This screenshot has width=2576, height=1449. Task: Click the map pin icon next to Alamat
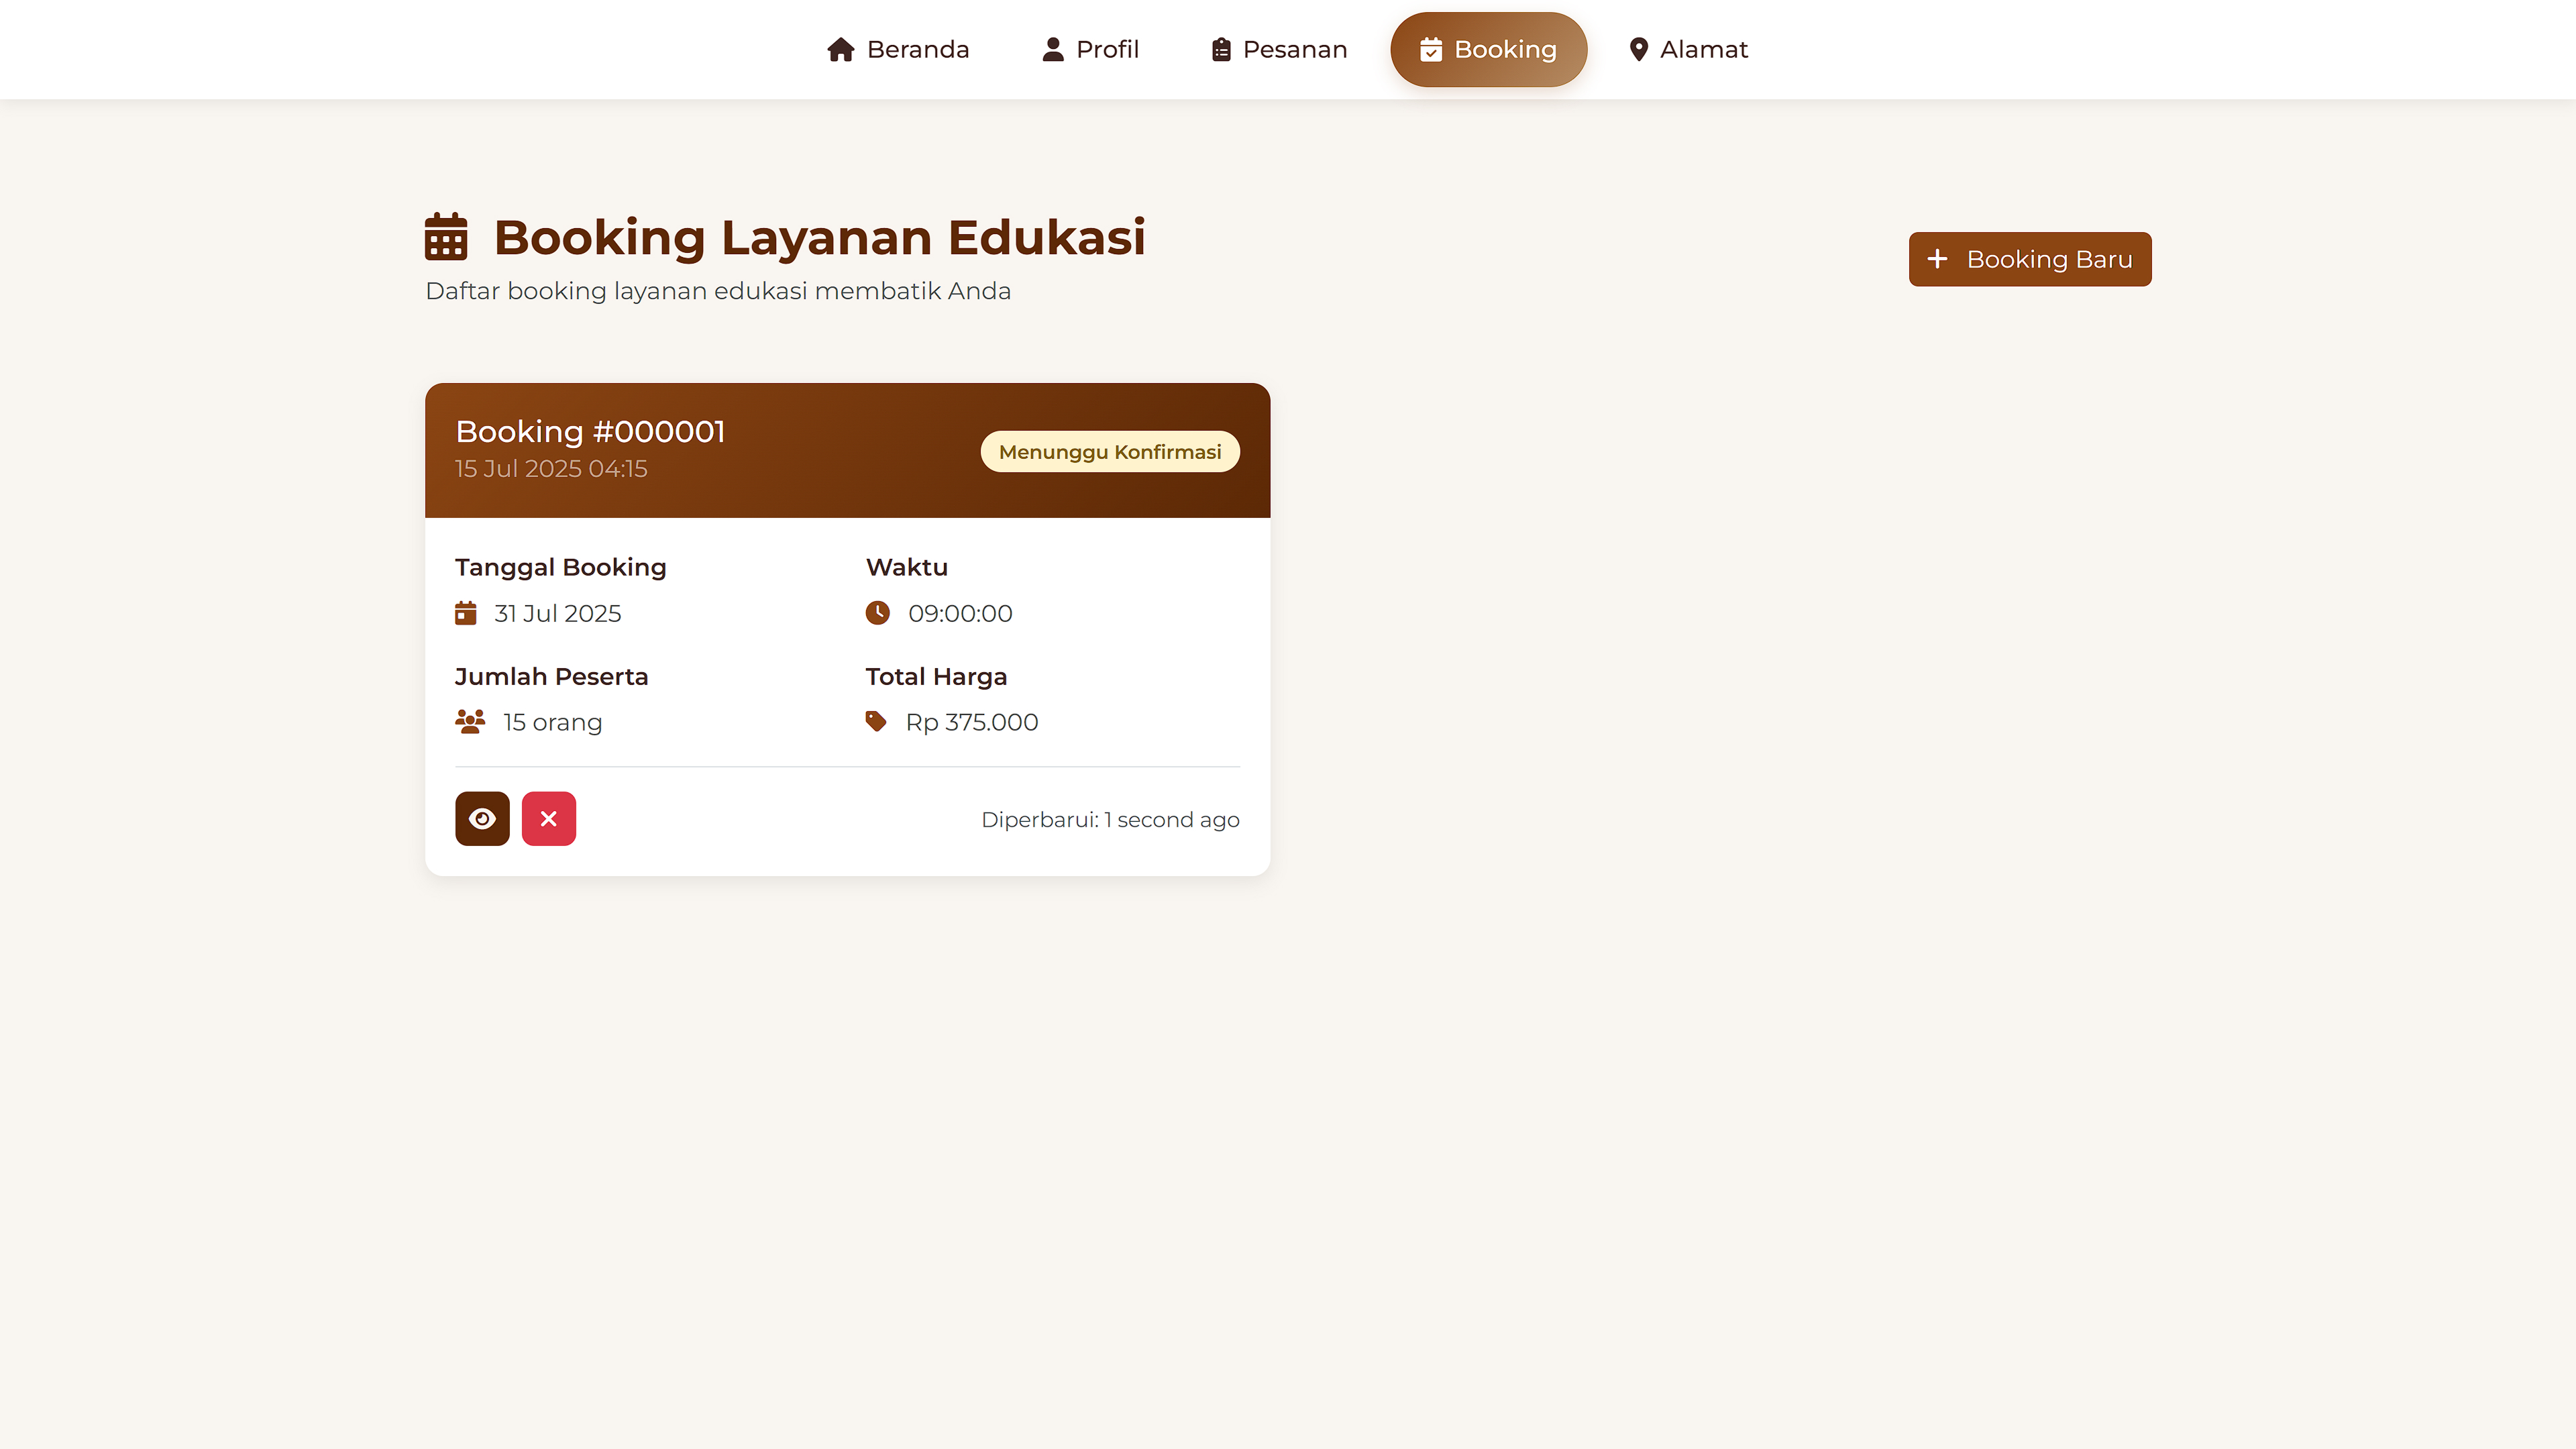pyautogui.click(x=1638, y=50)
